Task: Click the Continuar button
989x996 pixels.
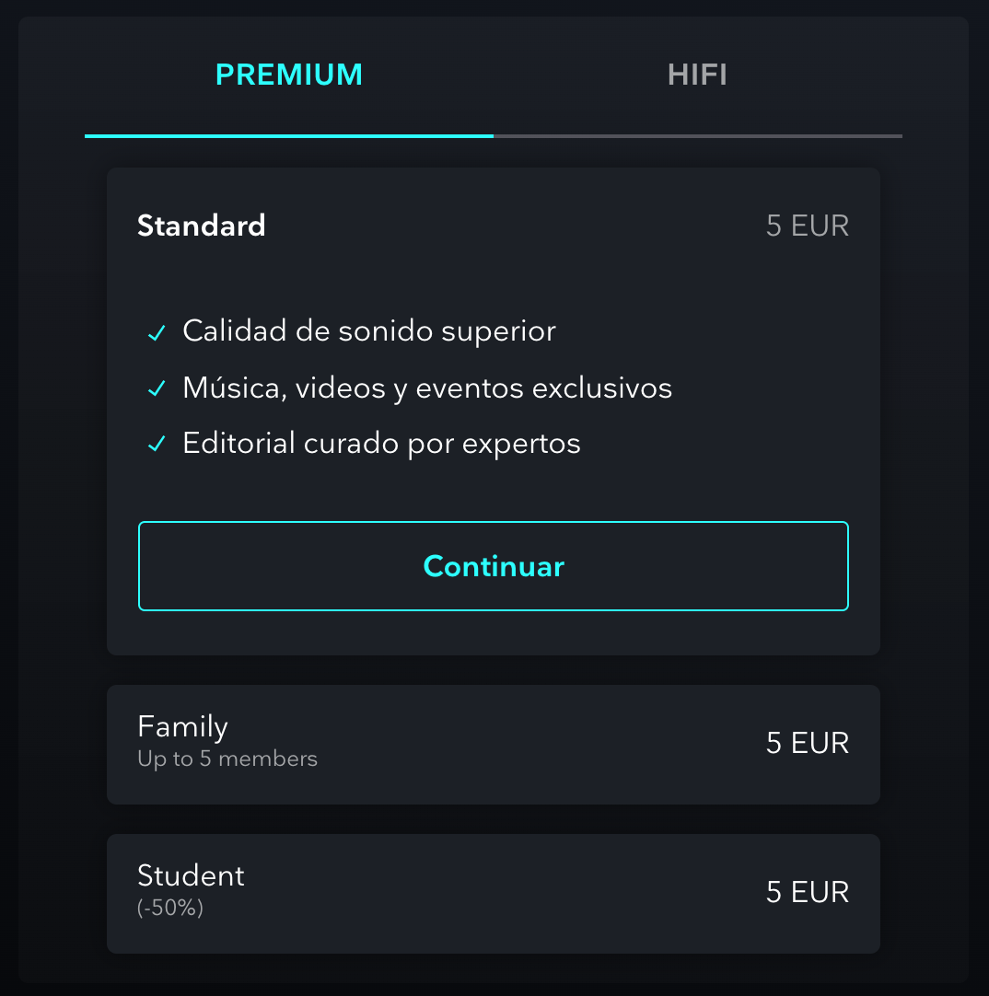Action: pyautogui.click(x=494, y=566)
